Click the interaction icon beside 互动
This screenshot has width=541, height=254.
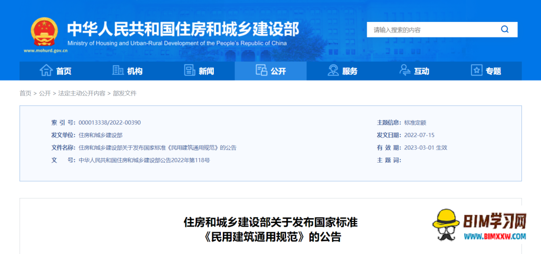coord(405,70)
